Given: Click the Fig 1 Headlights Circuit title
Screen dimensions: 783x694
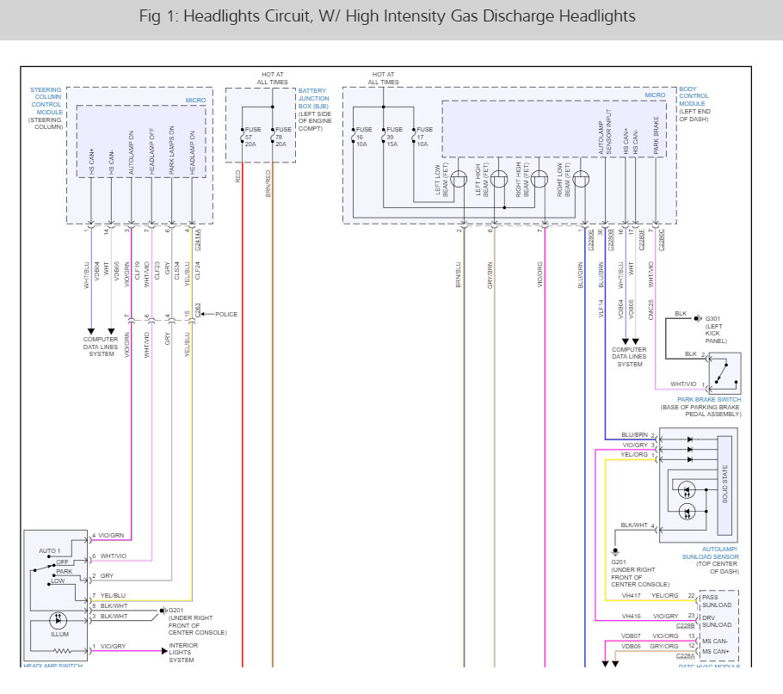Looking at the screenshot, I should tap(387, 16).
